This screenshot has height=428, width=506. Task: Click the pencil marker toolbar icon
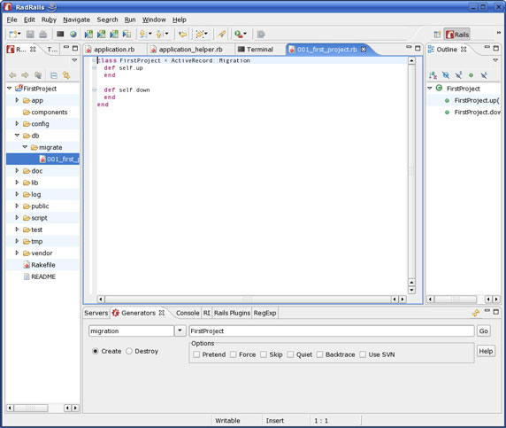tap(221, 34)
